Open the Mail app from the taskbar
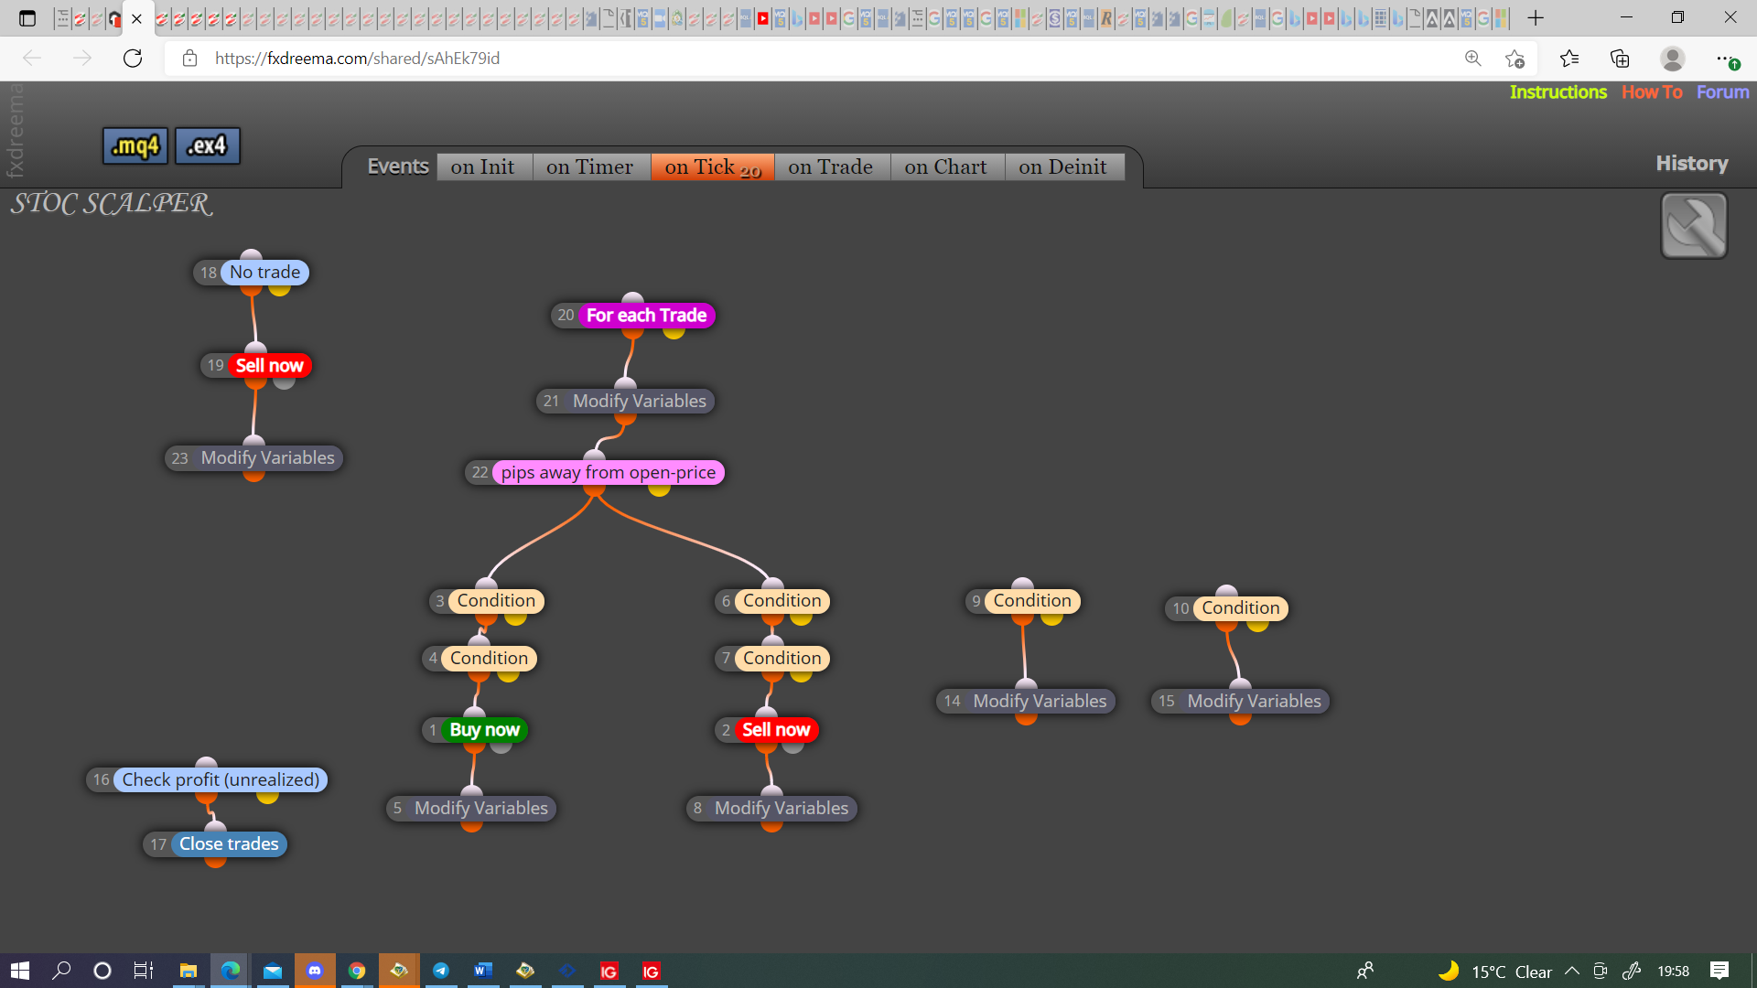Screen dimensions: 1757x988 point(273,971)
